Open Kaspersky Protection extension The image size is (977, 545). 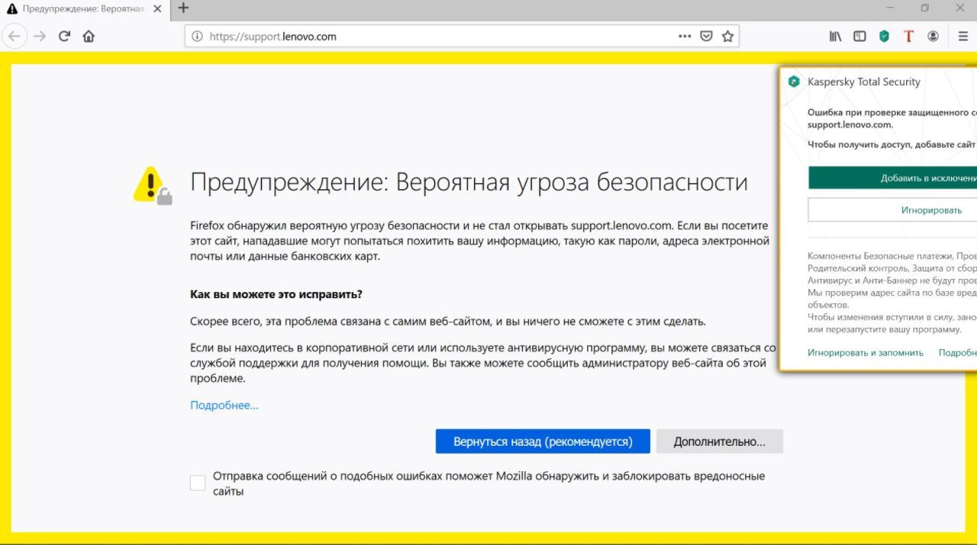[x=884, y=36]
